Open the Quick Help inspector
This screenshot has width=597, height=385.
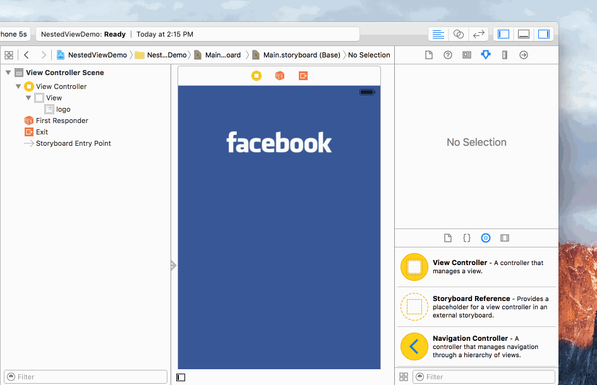pyautogui.click(x=448, y=55)
